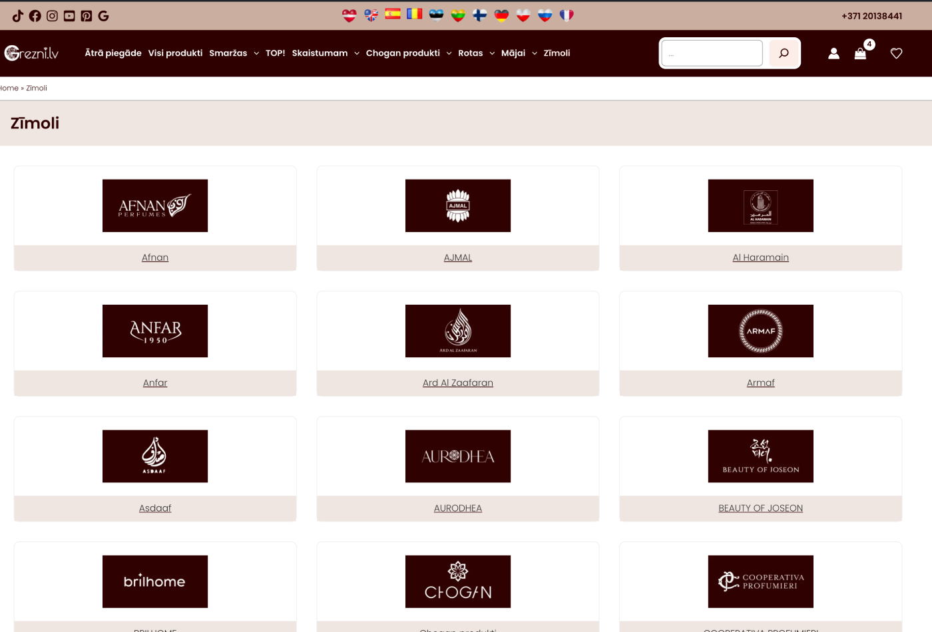This screenshot has width=932, height=632.
Task: Go to Visi produkti menu item
Action: pos(175,53)
